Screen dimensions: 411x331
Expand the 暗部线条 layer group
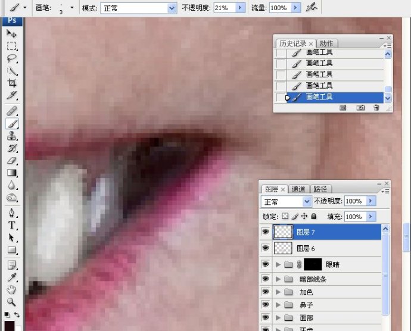coord(278,279)
